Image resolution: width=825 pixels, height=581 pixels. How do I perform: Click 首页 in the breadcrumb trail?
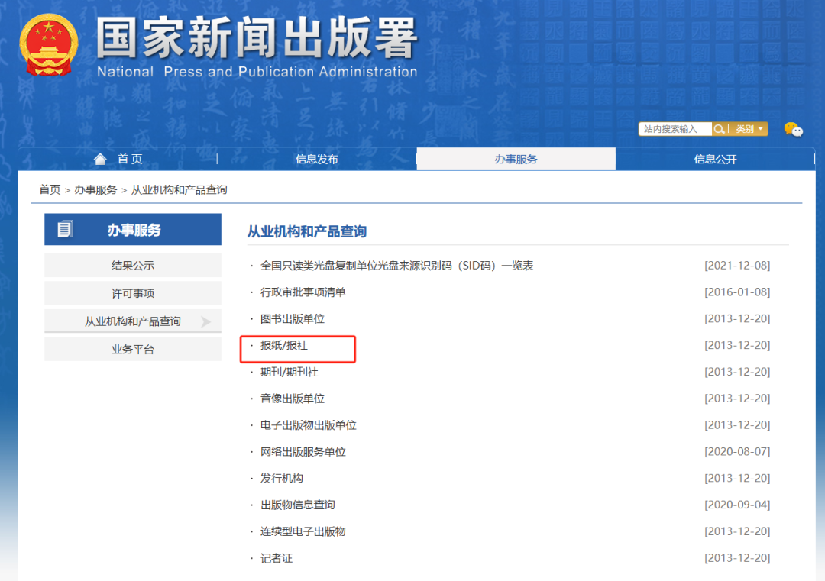[x=49, y=189]
